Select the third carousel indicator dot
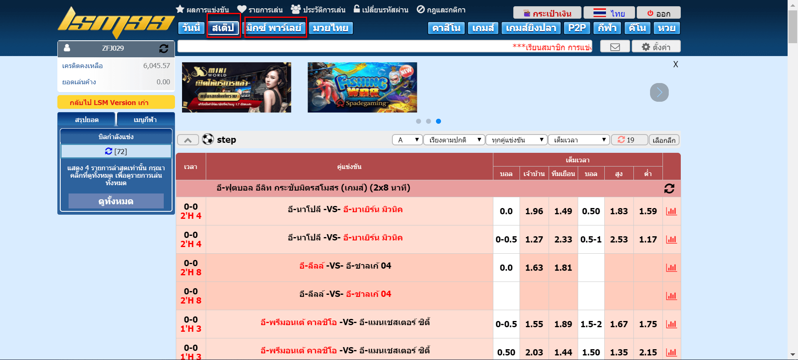The image size is (798, 360). pyautogui.click(x=438, y=121)
